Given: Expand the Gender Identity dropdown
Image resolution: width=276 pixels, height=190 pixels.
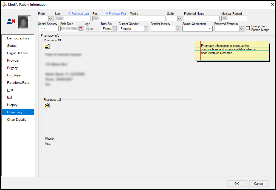Looking at the screenshot, I should (x=178, y=29).
